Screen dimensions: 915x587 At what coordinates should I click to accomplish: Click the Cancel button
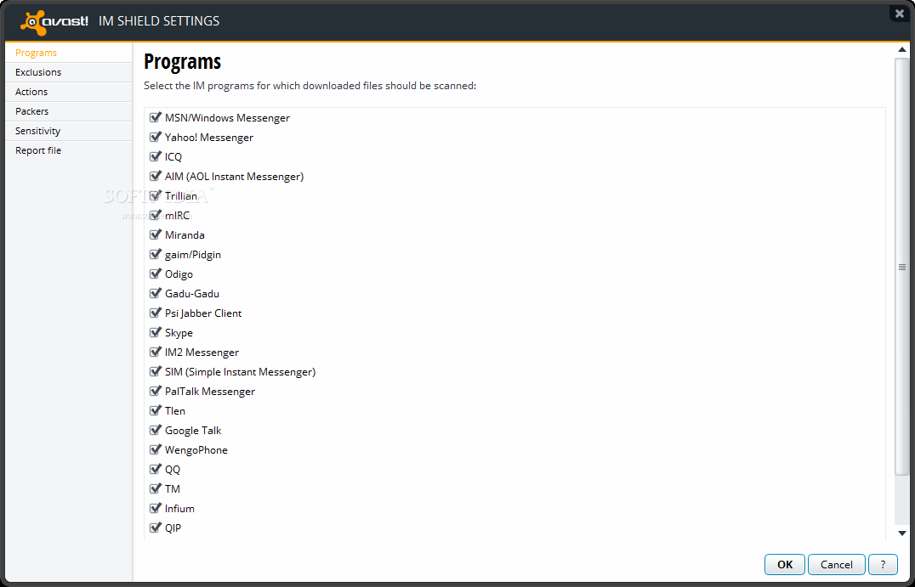click(x=836, y=564)
